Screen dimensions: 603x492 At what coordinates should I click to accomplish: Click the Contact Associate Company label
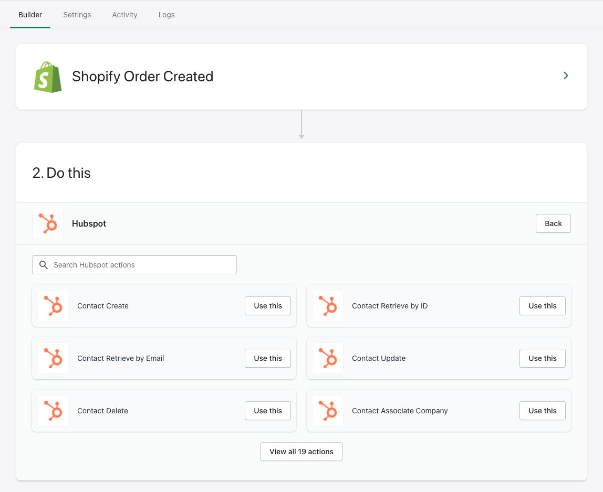click(x=400, y=411)
